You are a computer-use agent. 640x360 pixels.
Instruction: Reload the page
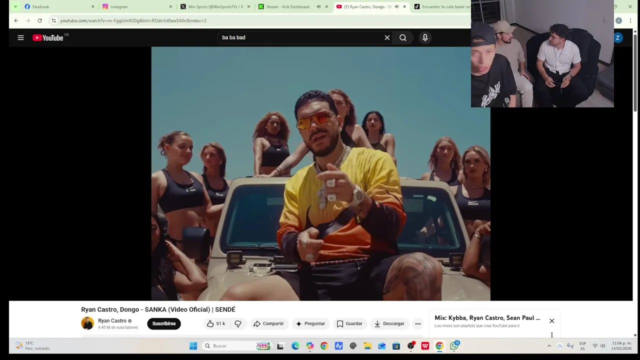(x=39, y=20)
